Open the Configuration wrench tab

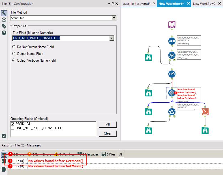pyautogui.click(x=4, y=13)
